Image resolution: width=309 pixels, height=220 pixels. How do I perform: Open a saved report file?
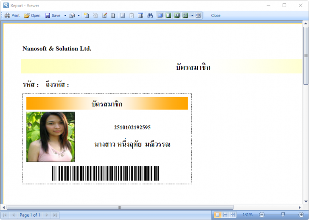pyautogui.click(x=32, y=16)
